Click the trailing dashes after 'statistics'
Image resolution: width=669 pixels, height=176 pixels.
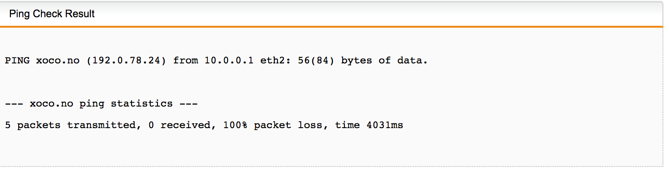(189, 104)
